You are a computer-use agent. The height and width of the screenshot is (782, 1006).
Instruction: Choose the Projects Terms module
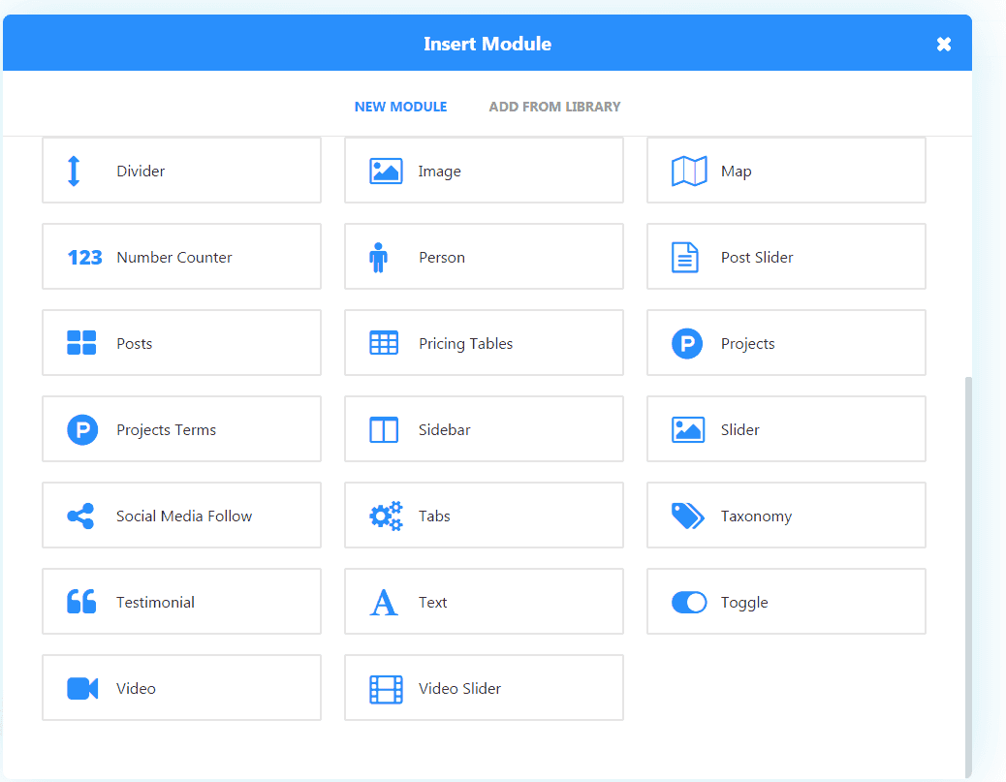tap(181, 429)
